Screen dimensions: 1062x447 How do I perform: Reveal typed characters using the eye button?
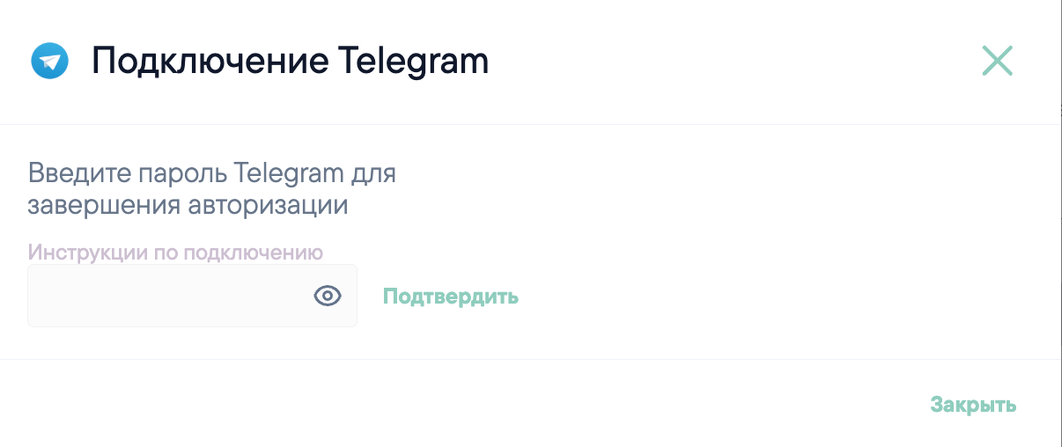coord(328,297)
